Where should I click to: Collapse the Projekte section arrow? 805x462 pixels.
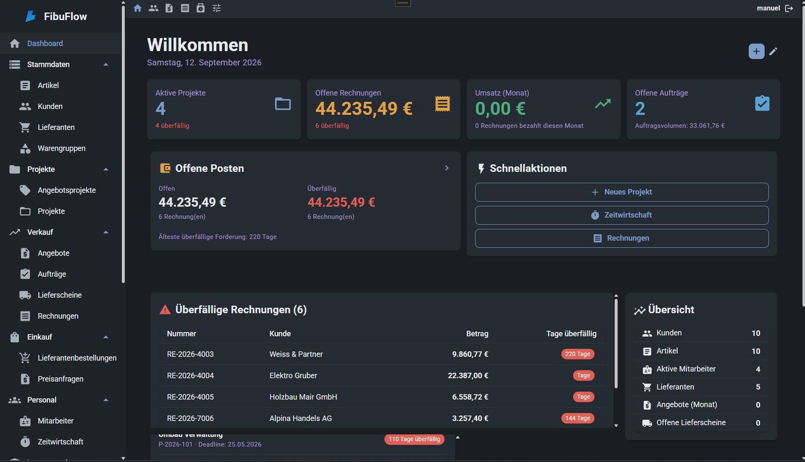(106, 169)
